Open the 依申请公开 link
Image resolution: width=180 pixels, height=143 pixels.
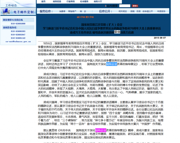tap(148, 11)
